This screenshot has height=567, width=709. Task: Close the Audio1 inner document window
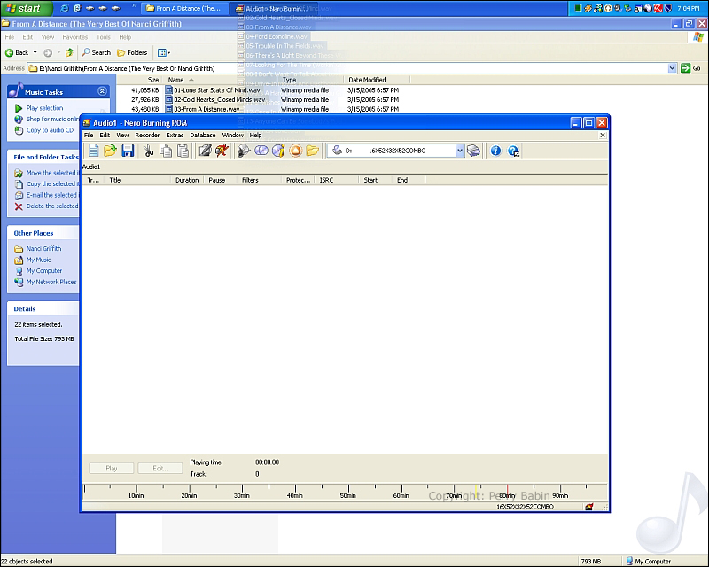click(603, 136)
